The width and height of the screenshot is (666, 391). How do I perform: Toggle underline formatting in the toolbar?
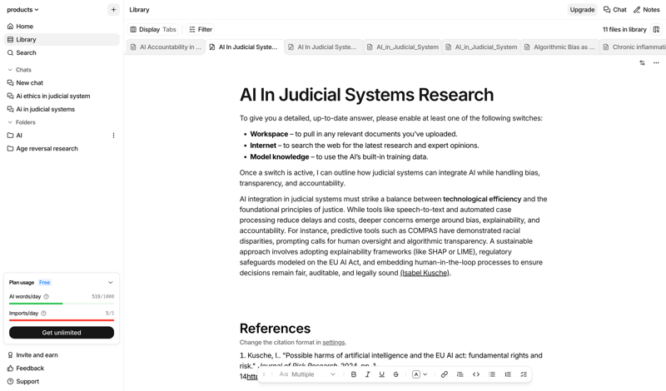click(382, 374)
